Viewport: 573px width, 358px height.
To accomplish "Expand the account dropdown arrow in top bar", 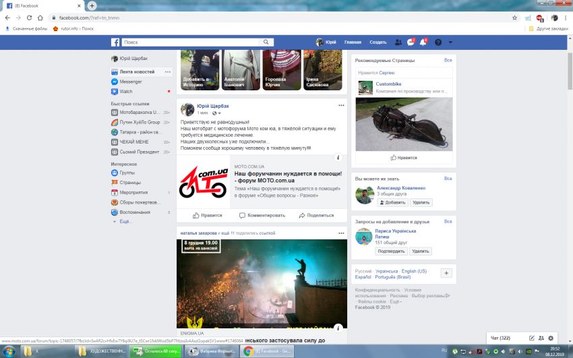I will [450, 42].
